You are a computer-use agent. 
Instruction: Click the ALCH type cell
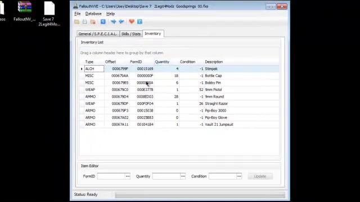[x=94, y=68]
